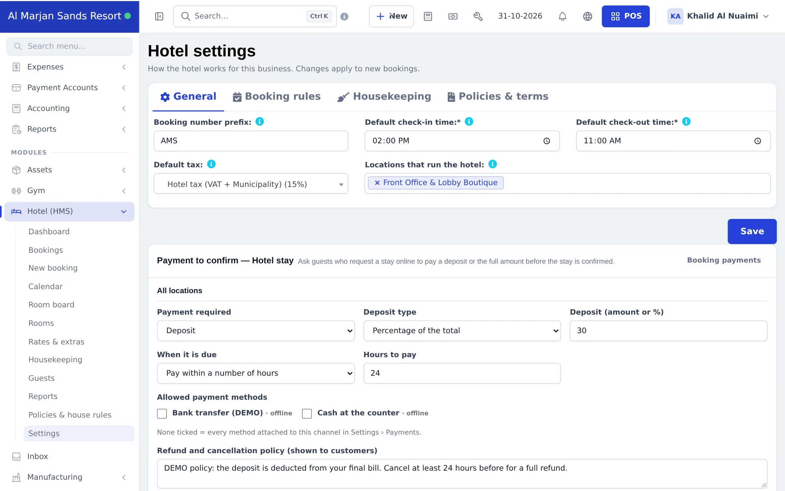
Task: Click the Booking number prefix info icon
Action: coord(259,121)
